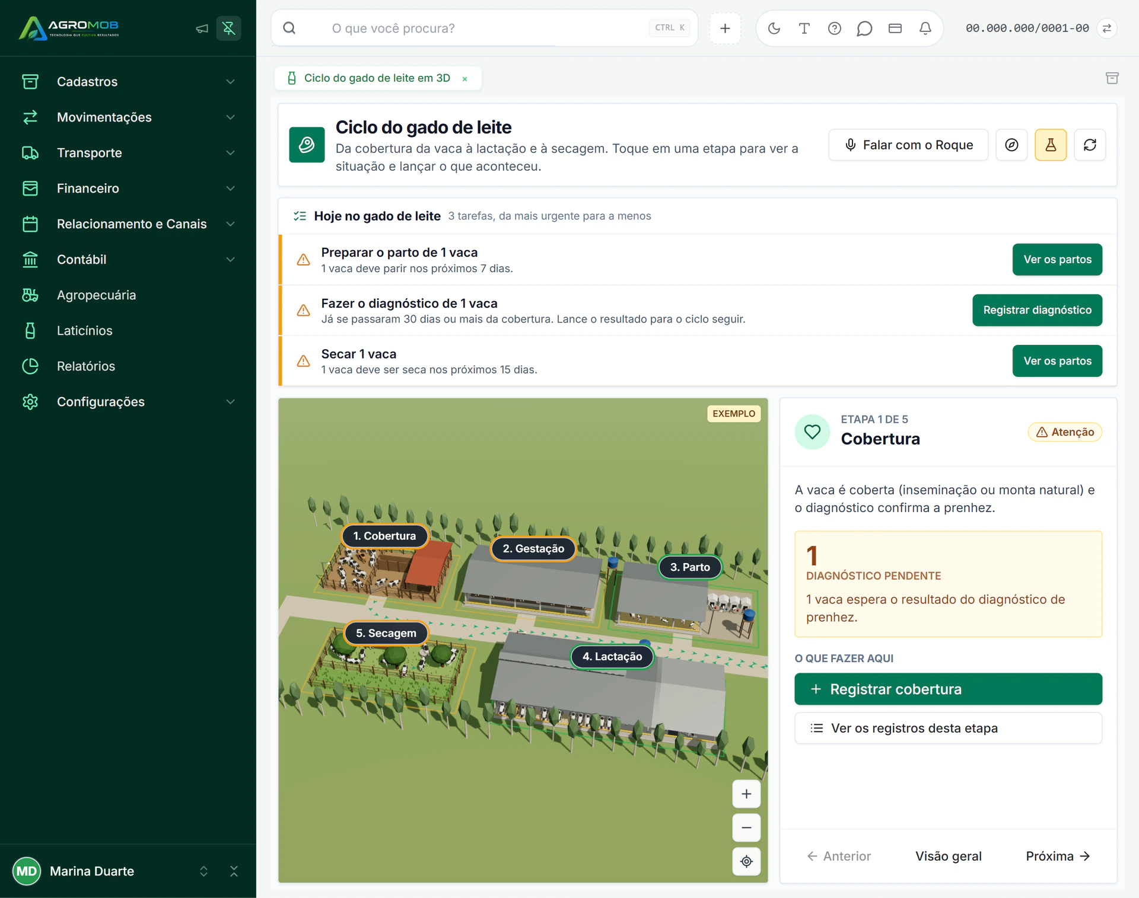Open the help question mark icon
This screenshot has height=898, width=1139.
835,28
